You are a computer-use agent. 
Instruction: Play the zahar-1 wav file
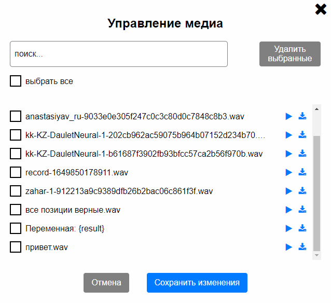point(289,191)
